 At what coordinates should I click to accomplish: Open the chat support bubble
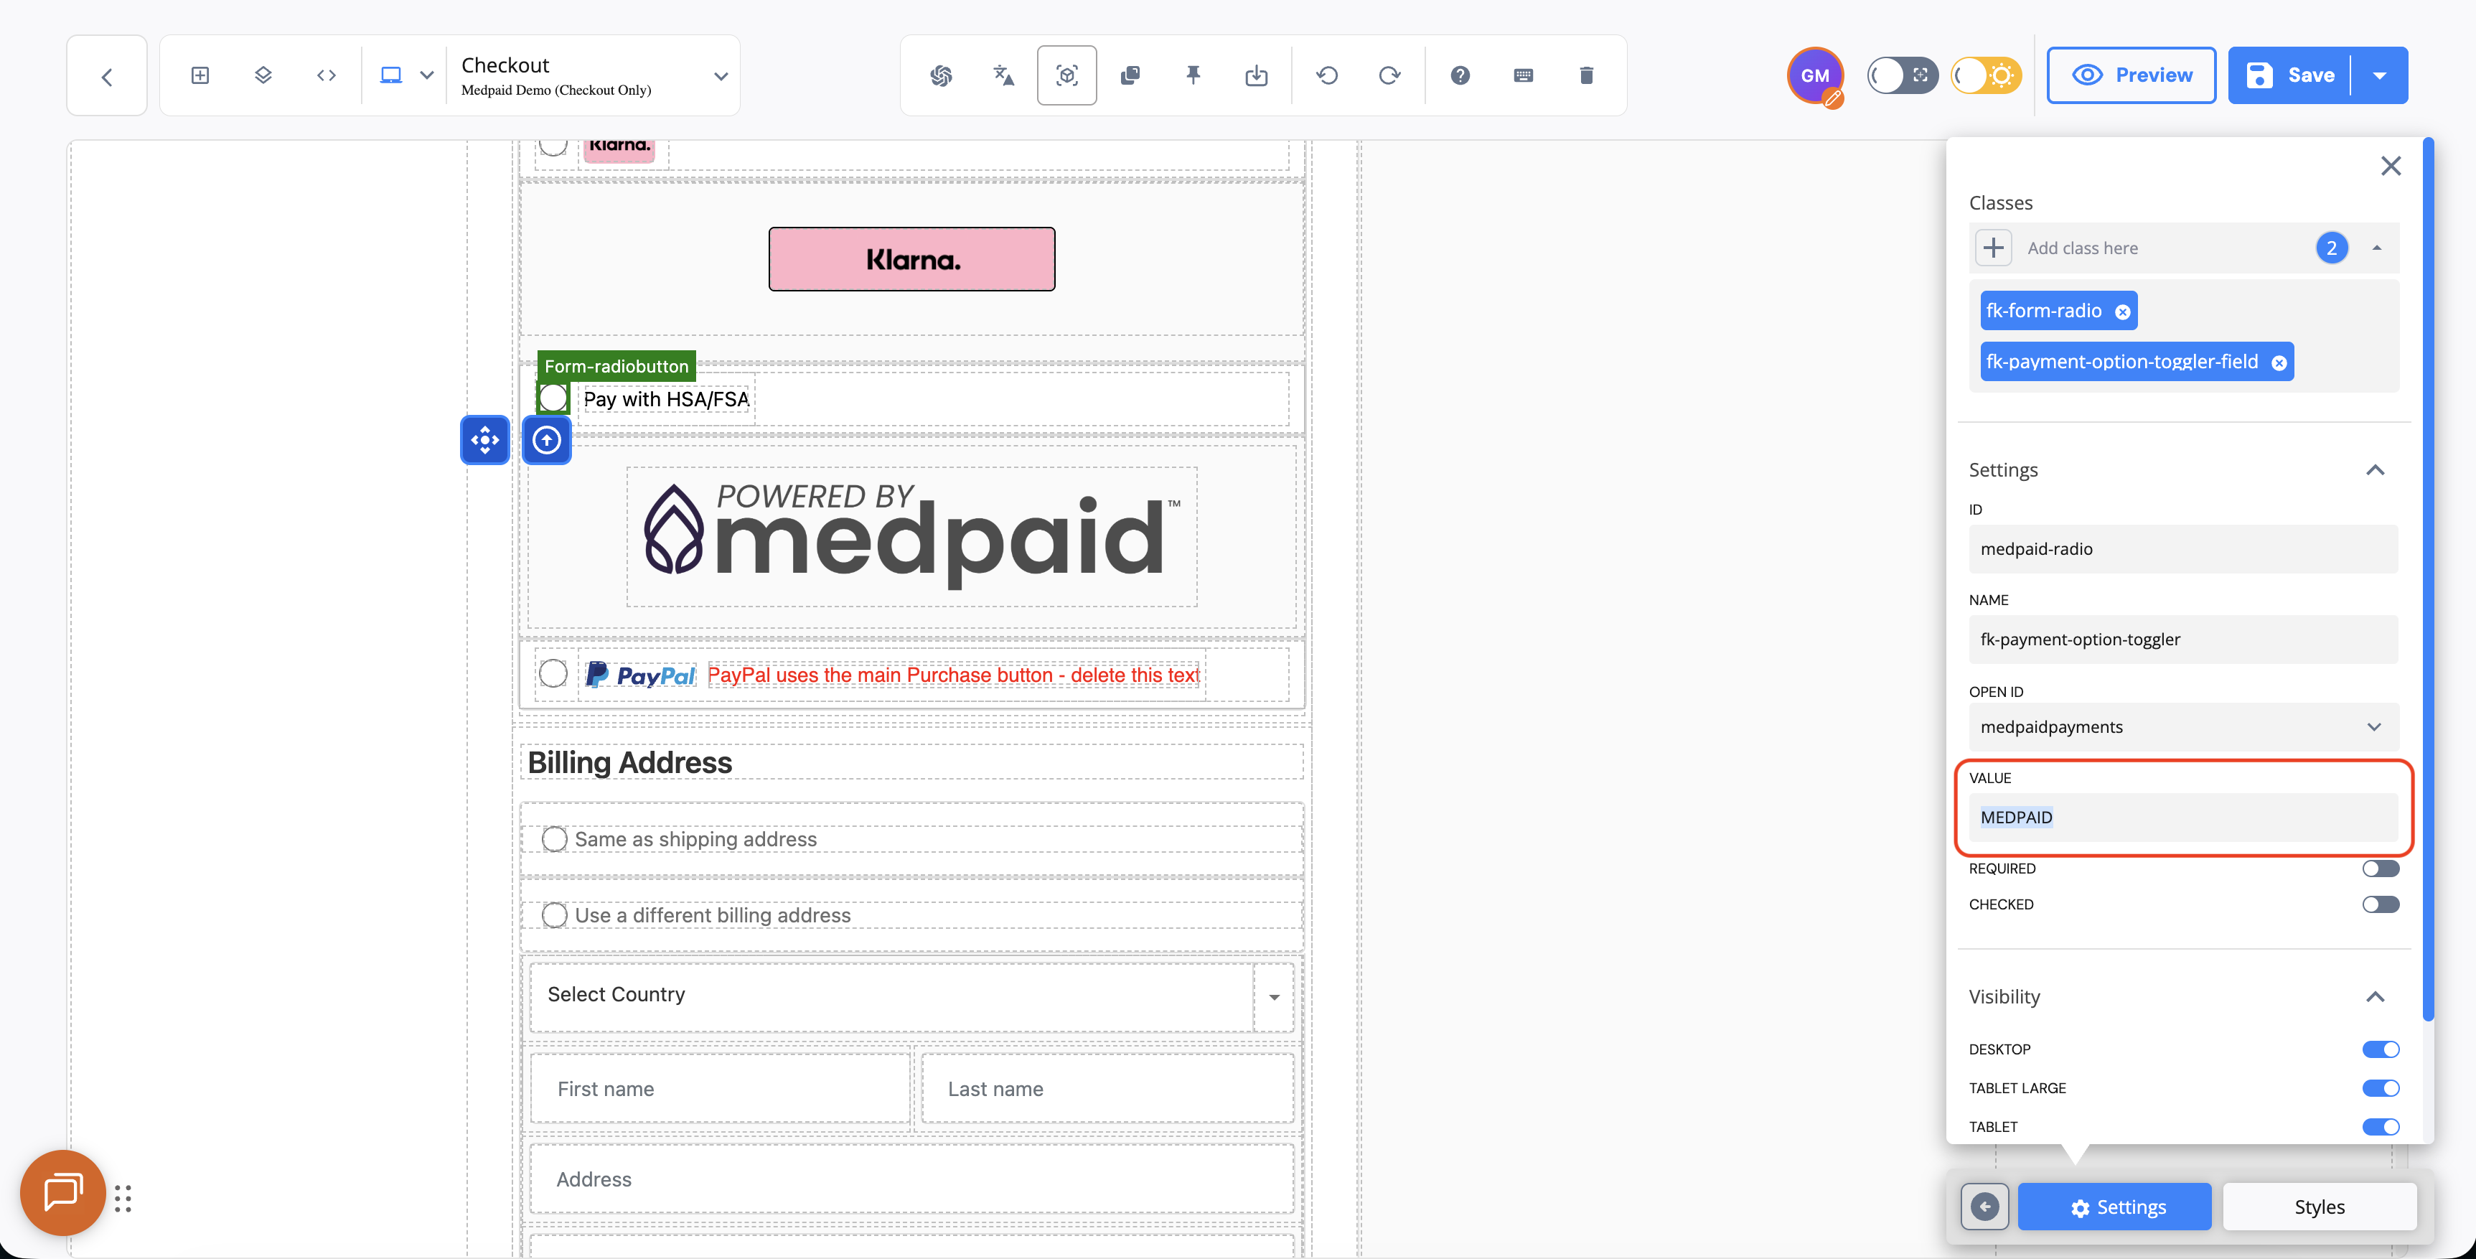tap(63, 1193)
